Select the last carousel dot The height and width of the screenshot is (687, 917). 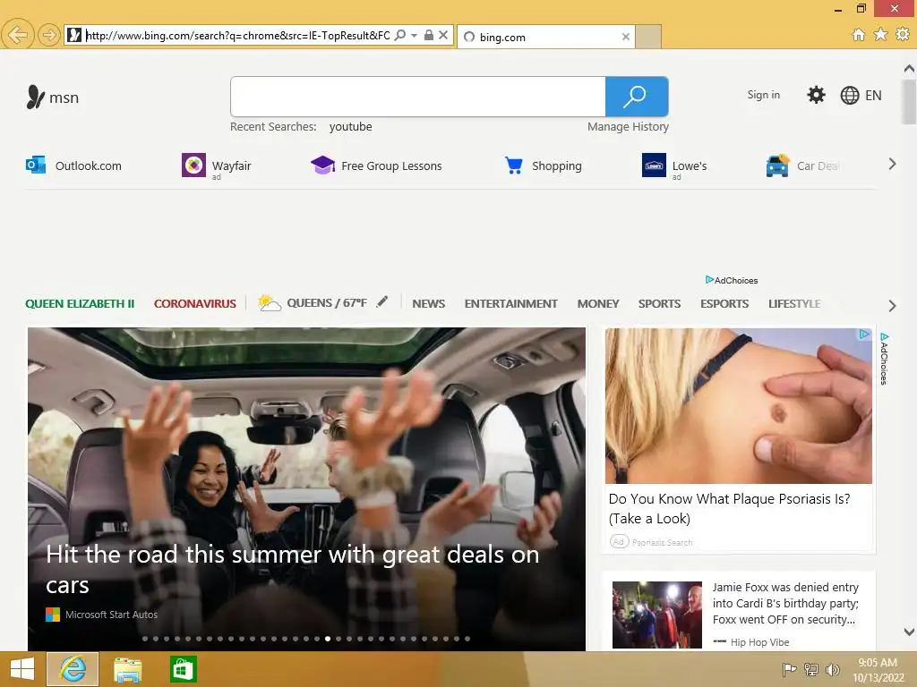467,639
